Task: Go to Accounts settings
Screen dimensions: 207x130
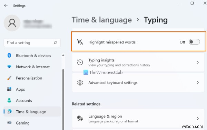Action: click(32, 100)
